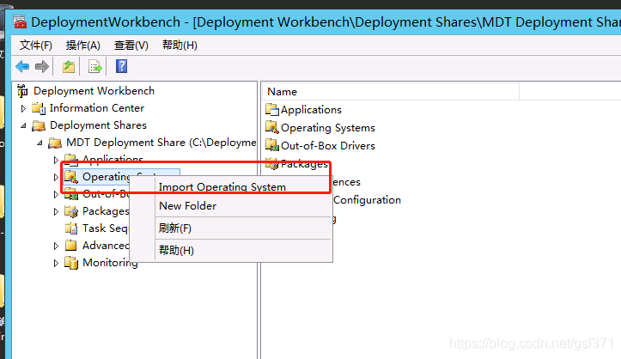Viewport: 621px width, 359px height.
Task: Click the Advanced Configuration folder icon in tree
Action: (71, 246)
